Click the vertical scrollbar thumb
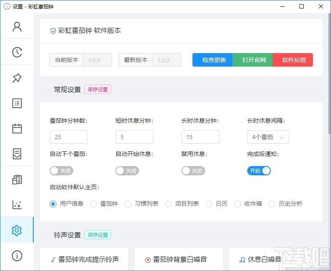Viewport: 331px width, 271px height. [329, 73]
